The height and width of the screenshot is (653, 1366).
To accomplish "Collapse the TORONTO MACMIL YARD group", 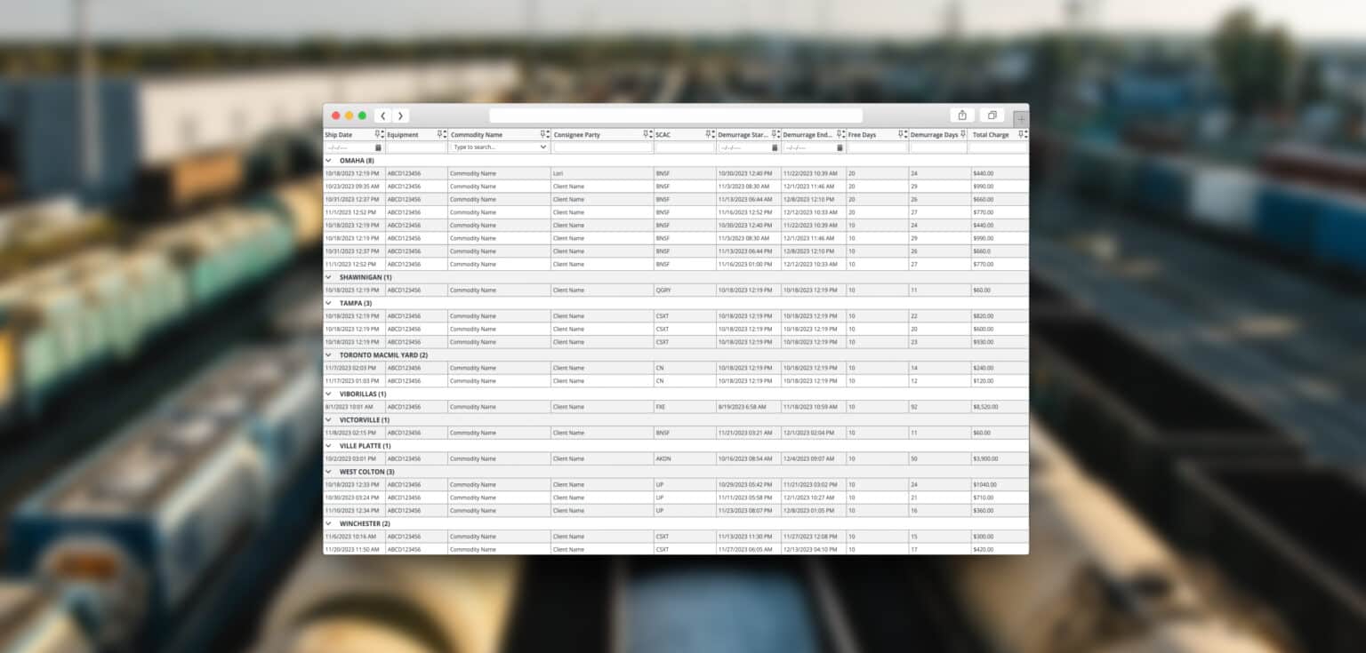I will pyautogui.click(x=329, y=355).
